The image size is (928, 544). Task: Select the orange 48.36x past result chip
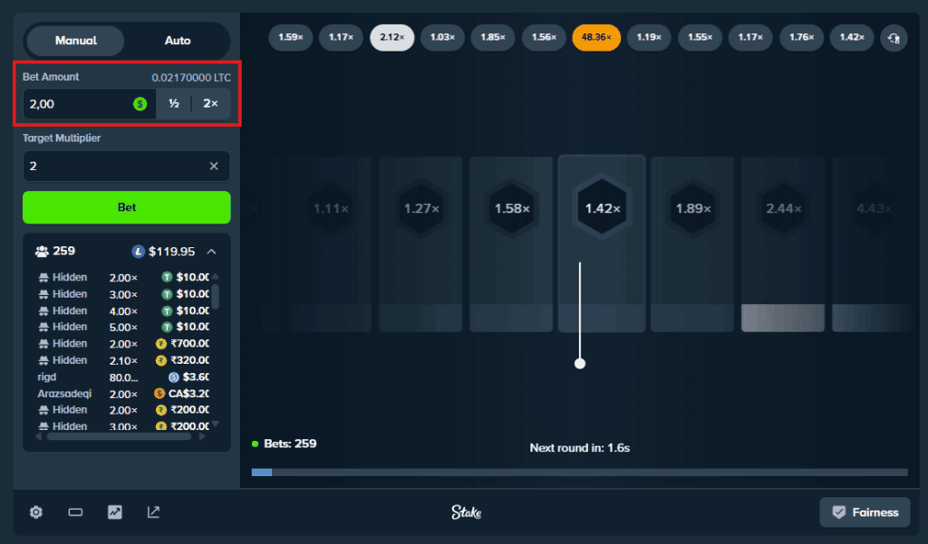tap(595, 38)
